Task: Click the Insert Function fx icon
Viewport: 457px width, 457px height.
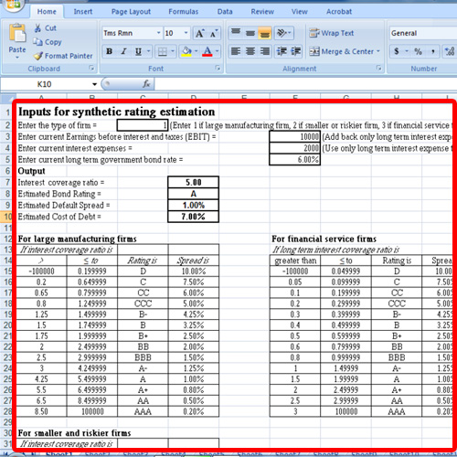Action: point(146,84)
